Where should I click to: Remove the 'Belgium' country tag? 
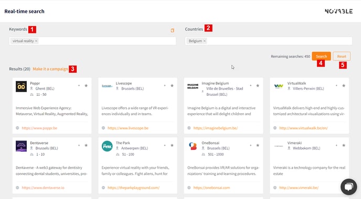pyautogui.click(x=205, y=41)
